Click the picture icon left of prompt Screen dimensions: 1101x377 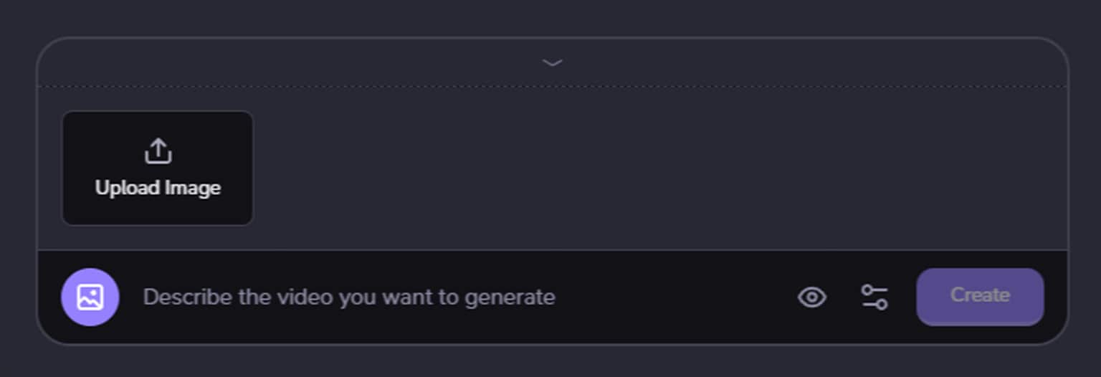coord(90,297)
